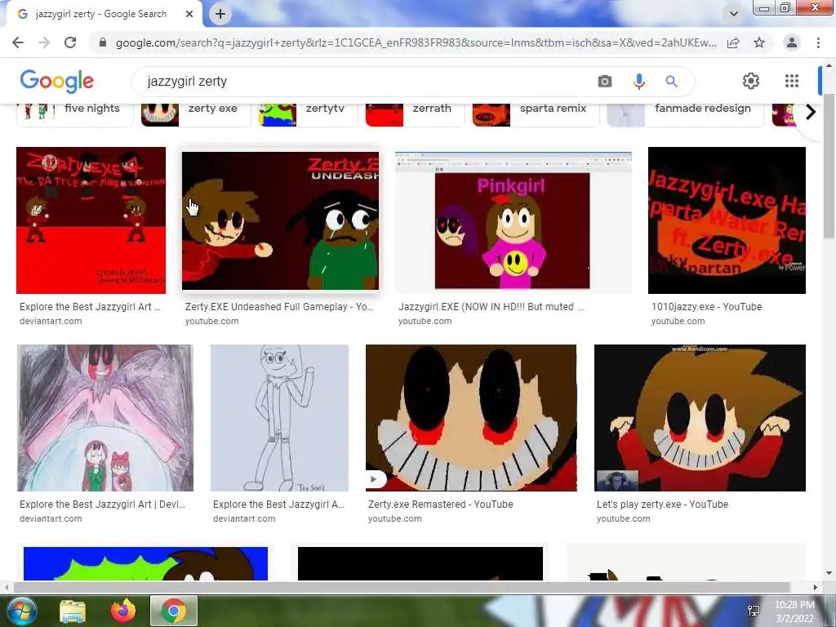Click the scroll down arrow of vertical scrollbar
Viewport: 836px width, 627px height.
point(829,574)
